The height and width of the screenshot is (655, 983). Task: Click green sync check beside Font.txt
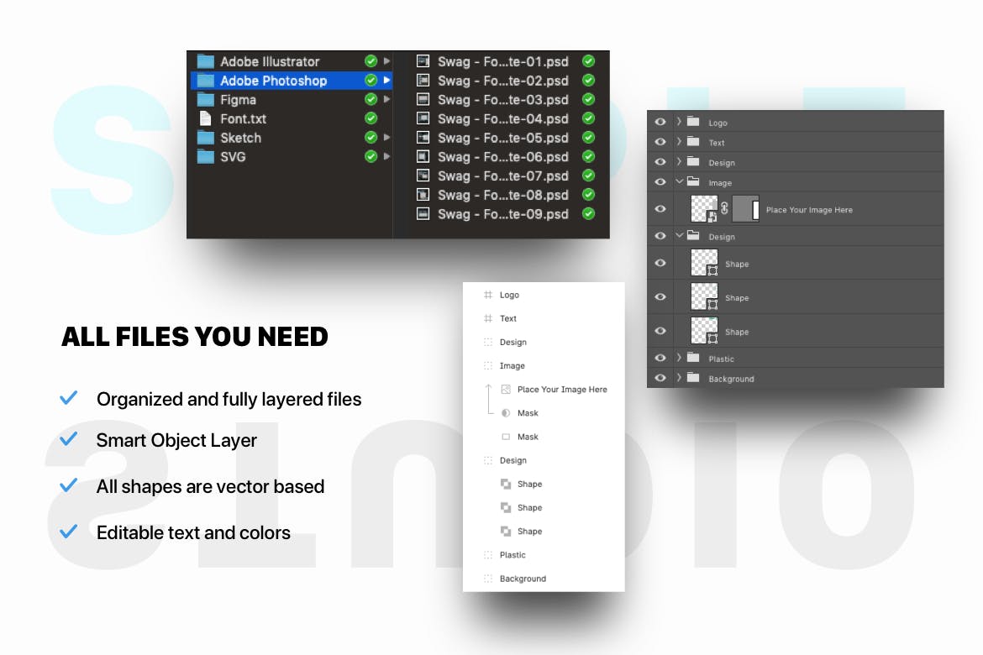click(x=371, y=118)
